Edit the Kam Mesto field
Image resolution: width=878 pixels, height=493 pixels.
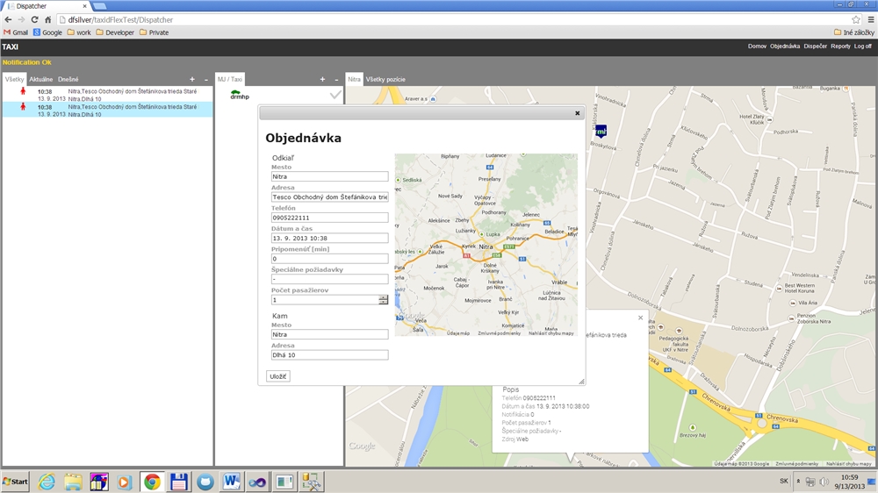[x=329, y=334]
